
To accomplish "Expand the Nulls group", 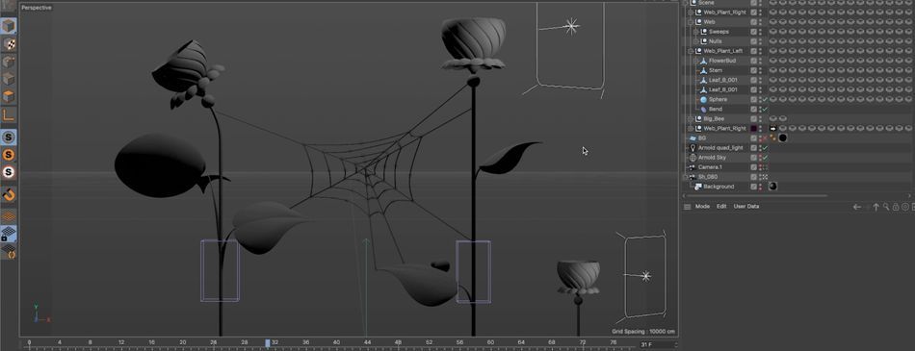I will coord(695,41).
